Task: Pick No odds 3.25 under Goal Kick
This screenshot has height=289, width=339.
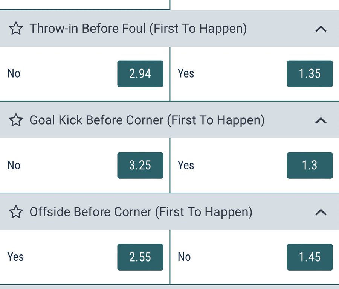Action: click(x=140, y=165)
